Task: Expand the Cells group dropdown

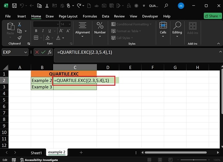Action: (x=163, y=37)
